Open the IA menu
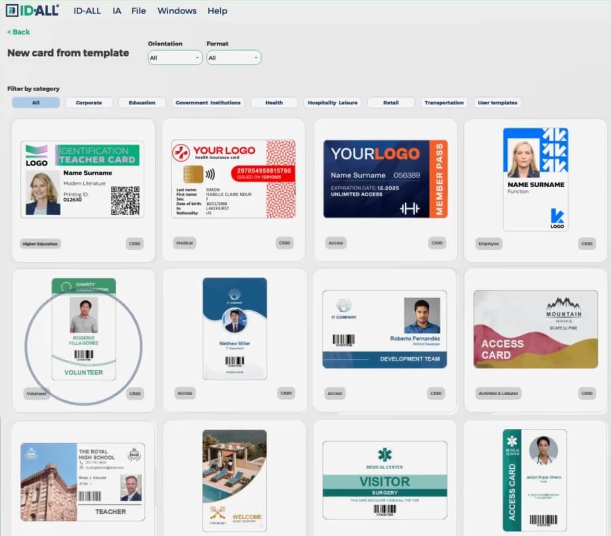This screenshot has height=536, width=611. (117, 11)
